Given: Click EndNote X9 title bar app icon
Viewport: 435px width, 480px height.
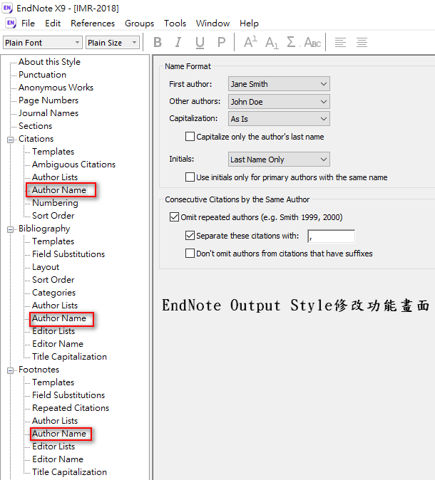Looking at the screenshot, I should point(7,8).
